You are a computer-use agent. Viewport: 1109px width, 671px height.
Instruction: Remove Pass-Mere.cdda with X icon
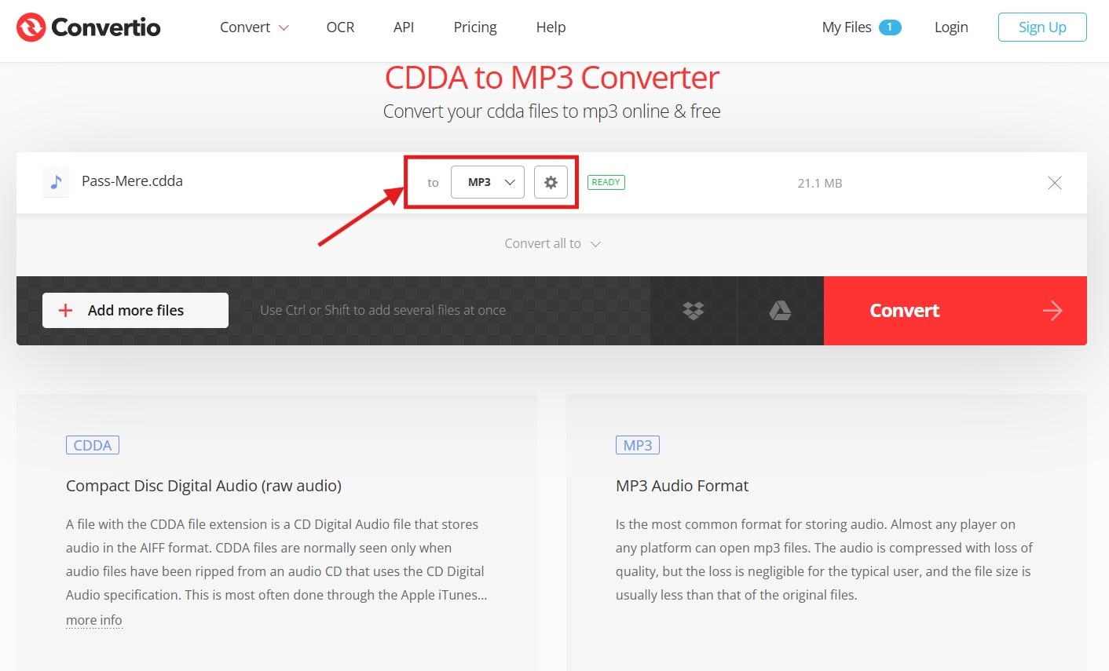click(1055, 183)
